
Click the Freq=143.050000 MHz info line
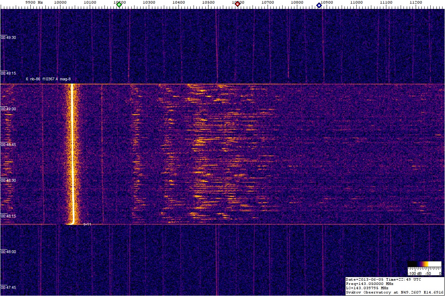pos(370,284)
